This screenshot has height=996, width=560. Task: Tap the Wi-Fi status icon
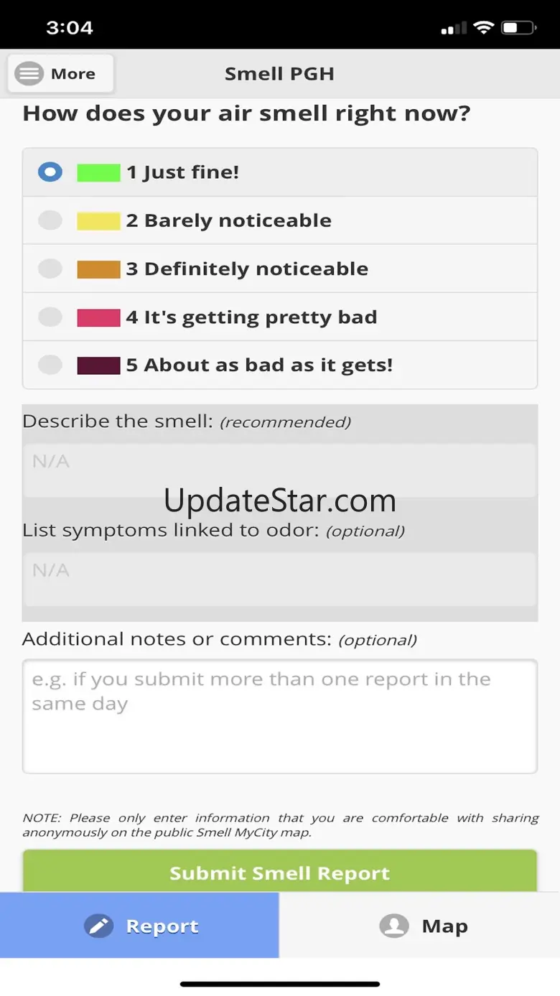484,28
